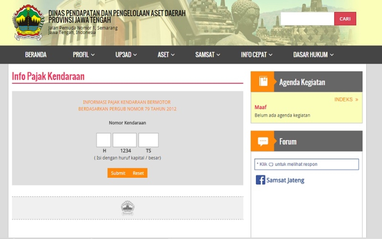
Task: Open the Samsat Jateng Facebook icon
Action: 260,180
